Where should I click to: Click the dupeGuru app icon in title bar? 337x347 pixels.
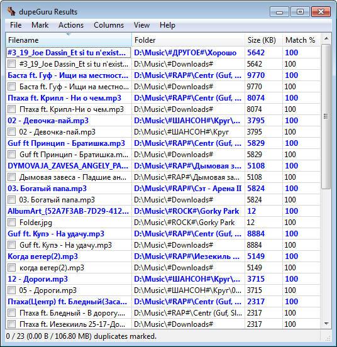[x=11, y=11]
